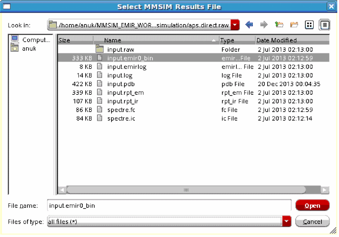
Task: Select the anuk home folder in sidebar
Action: [x=23, y=48]
